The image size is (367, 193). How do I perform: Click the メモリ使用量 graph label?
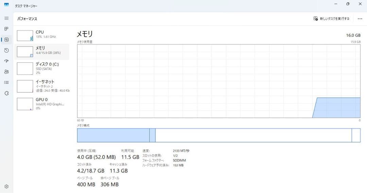point(85,42)
